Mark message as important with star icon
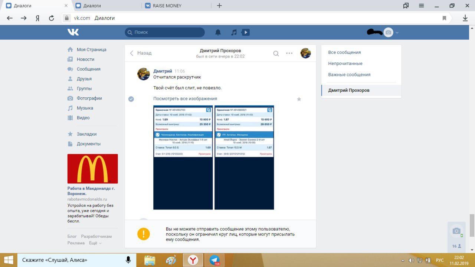 coord(299,99)
